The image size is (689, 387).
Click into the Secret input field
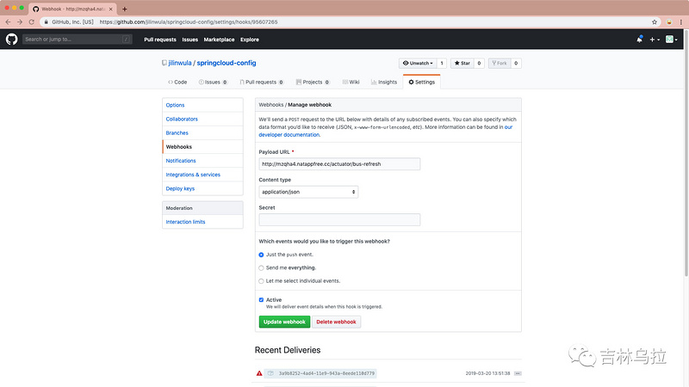pyautogui.click(x=339, y=220)
